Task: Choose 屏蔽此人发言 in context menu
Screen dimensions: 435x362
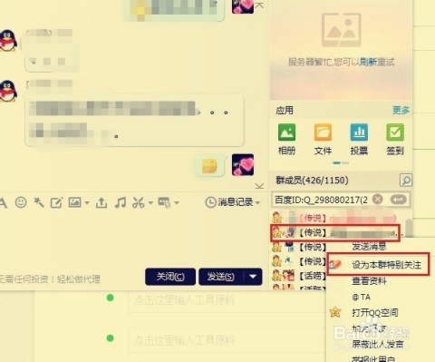Action: point(378,344)
